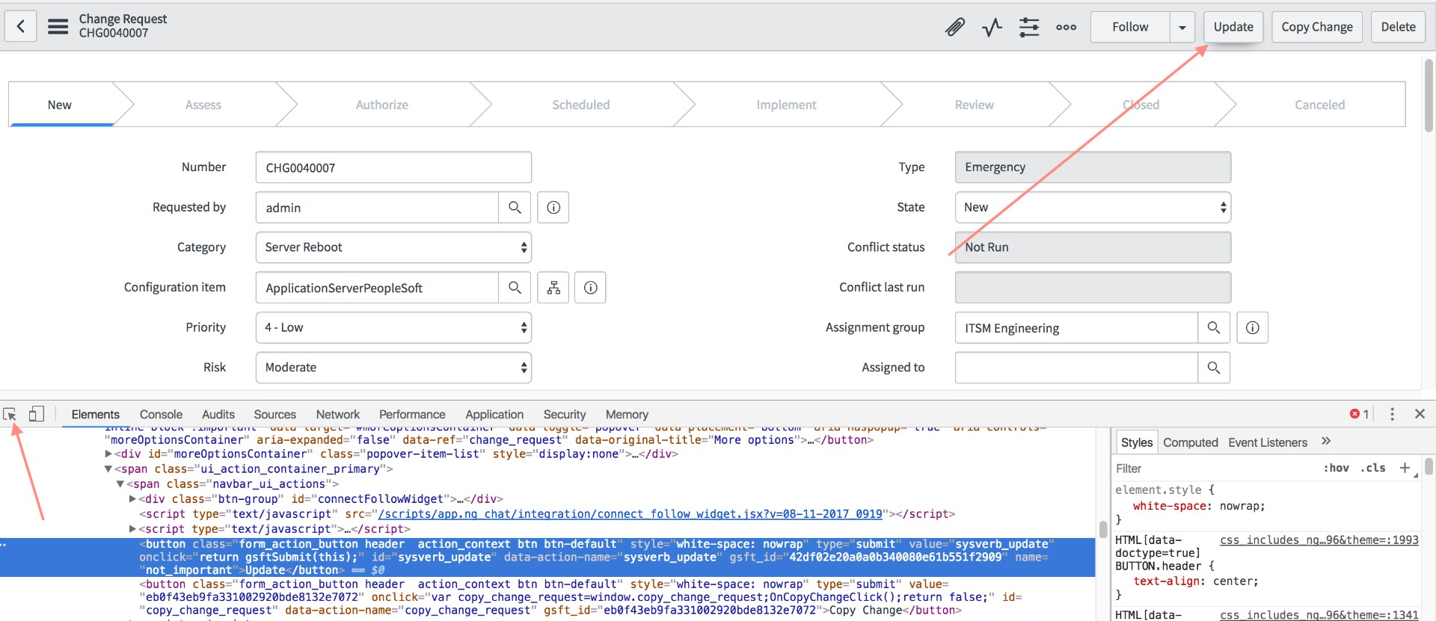This screenshot has width=1436, height=621.
Task: Close the DevTools panel
Action: (1420, 414)
